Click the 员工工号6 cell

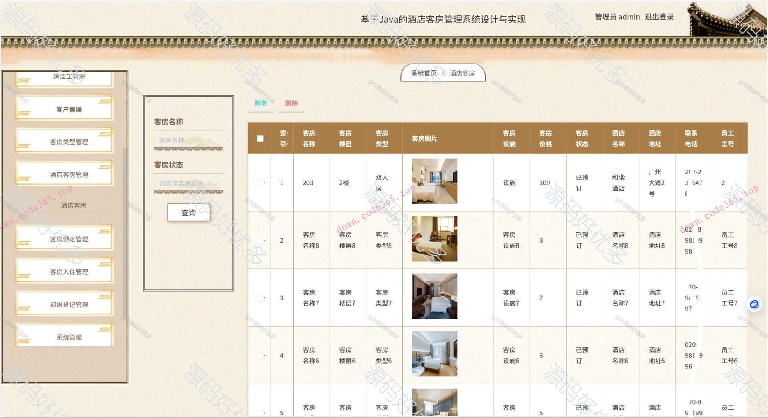pyautogui.click(x=729, y=356)
